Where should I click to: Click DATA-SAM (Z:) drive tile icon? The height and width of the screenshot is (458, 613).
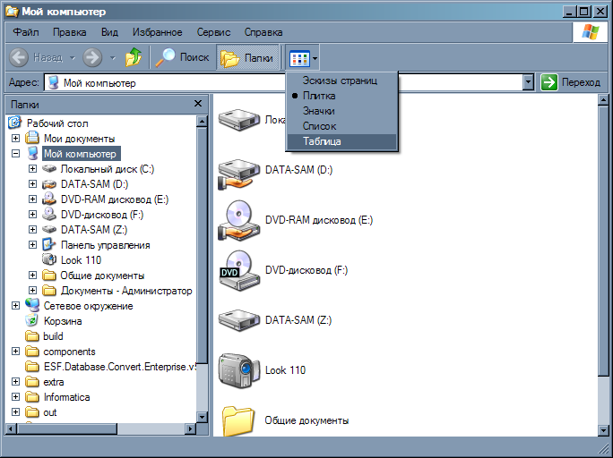click(x=239, y=320)
